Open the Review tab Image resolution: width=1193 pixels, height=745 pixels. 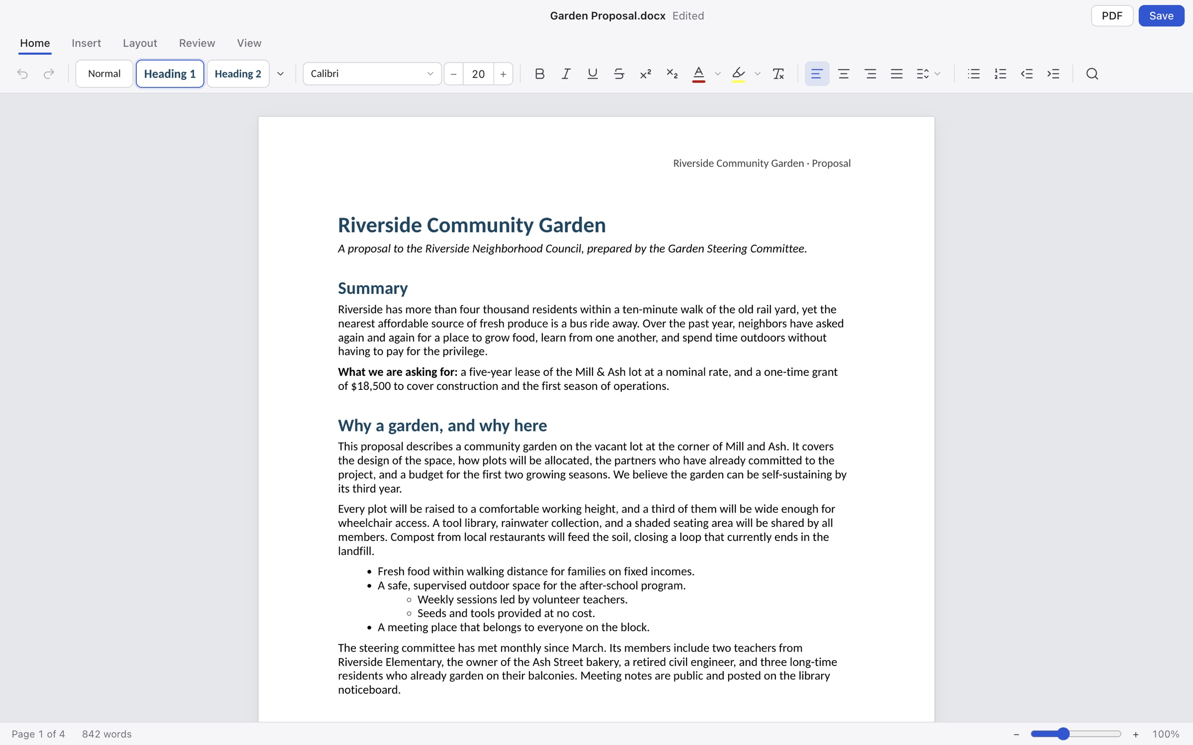[x=197, y=43]
